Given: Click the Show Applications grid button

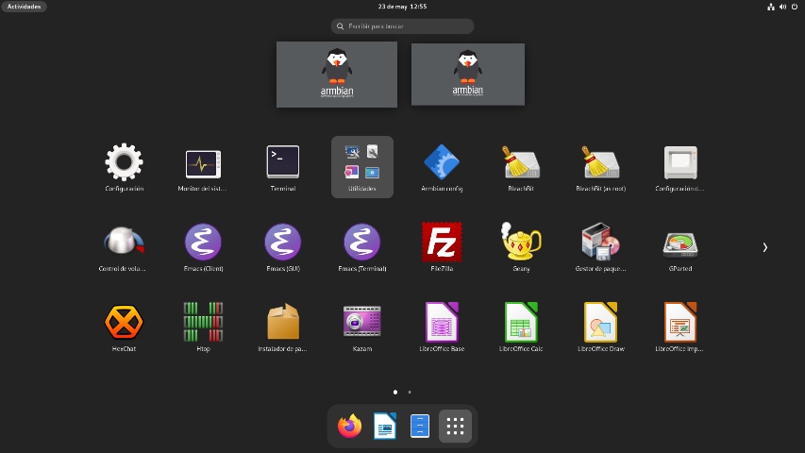Looking at the screenshot, I should point(455,426).
